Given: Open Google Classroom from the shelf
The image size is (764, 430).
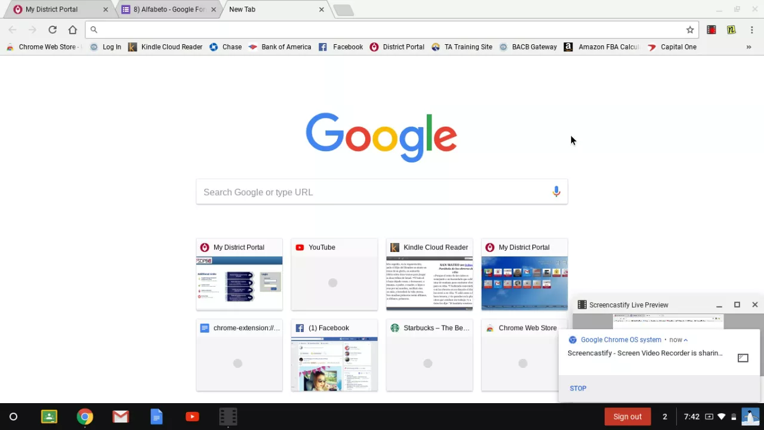Looking at the screenshot, I should point(49,417).
